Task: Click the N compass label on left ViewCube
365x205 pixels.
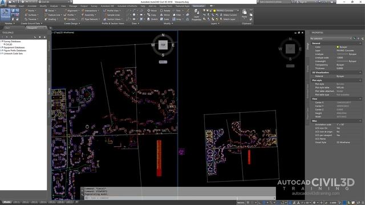Action: (163, 35)
